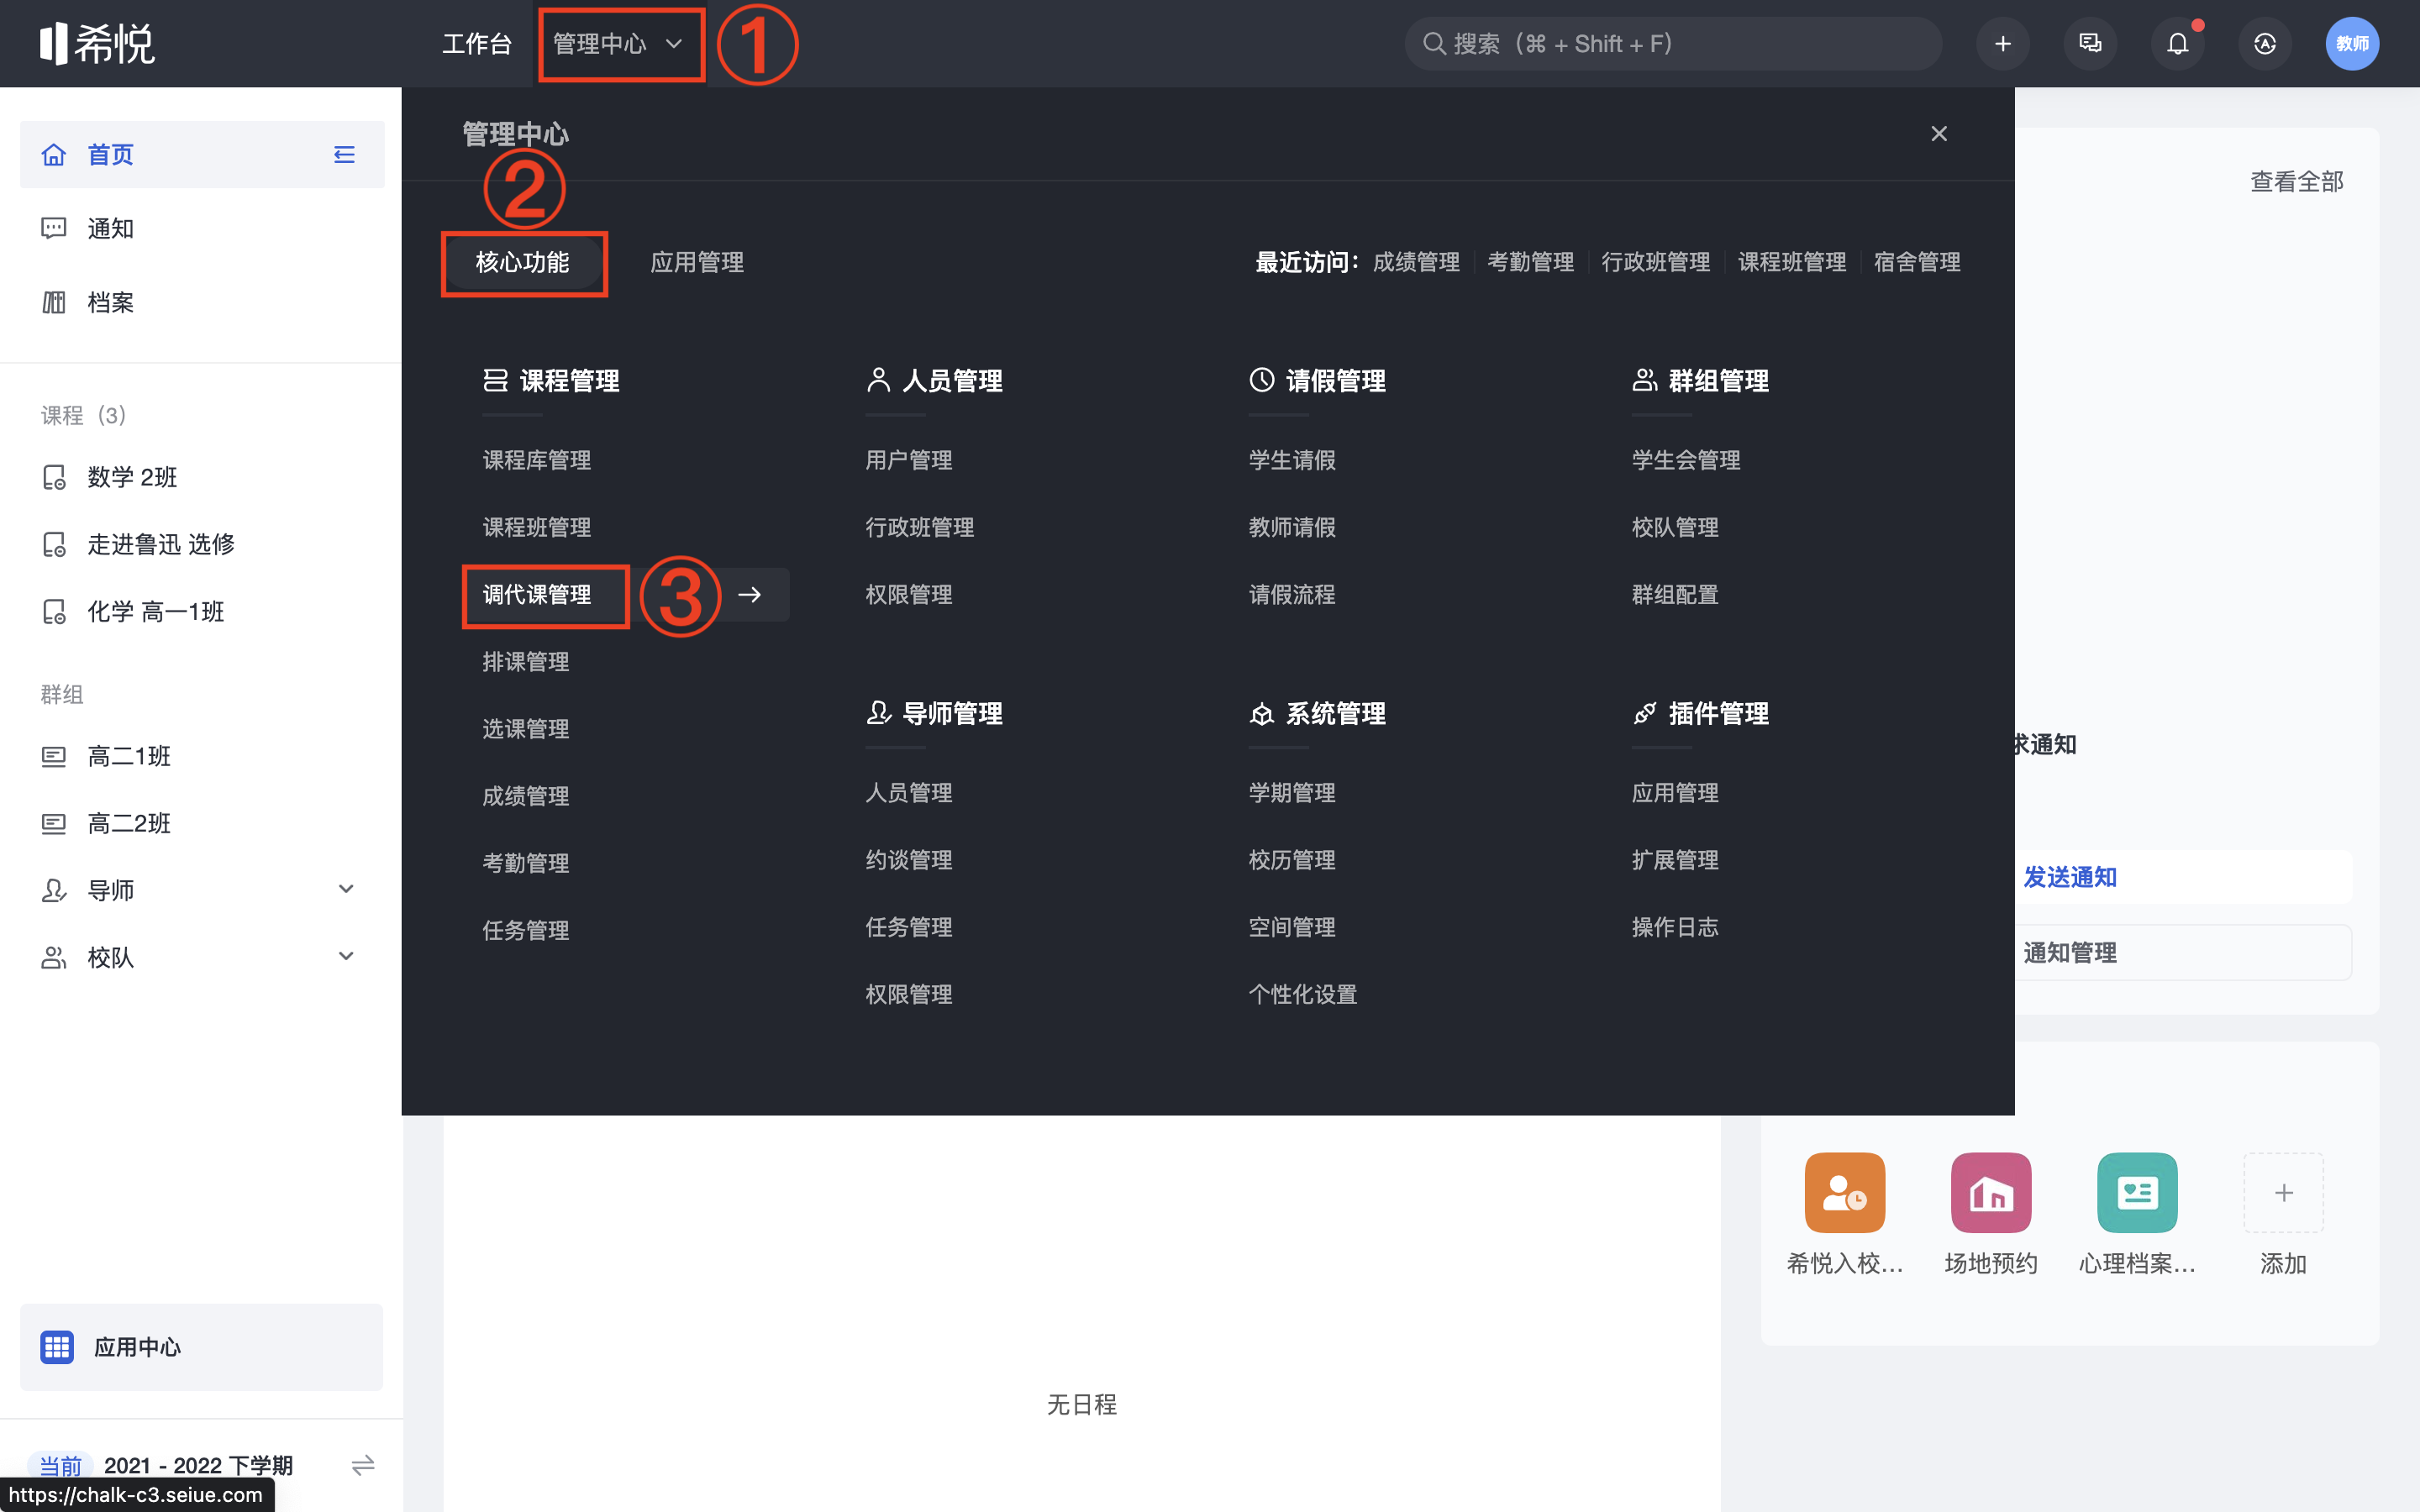
Task: Open 扩展管理 under 插件管理
Action: [1675, 860]
